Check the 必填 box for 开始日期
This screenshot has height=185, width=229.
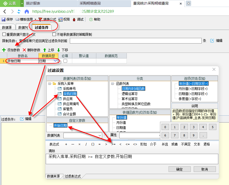[x=65, y=61]
